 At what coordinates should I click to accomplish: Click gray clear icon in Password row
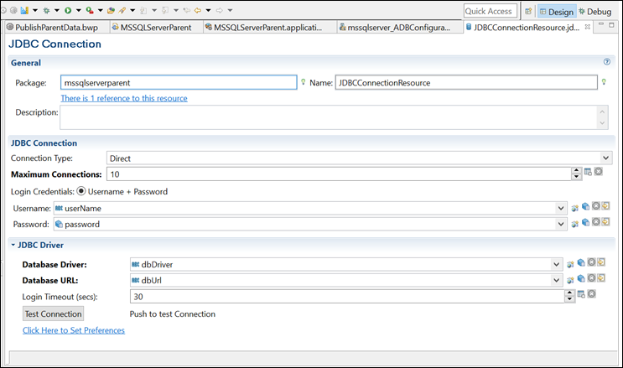(594, 222)
